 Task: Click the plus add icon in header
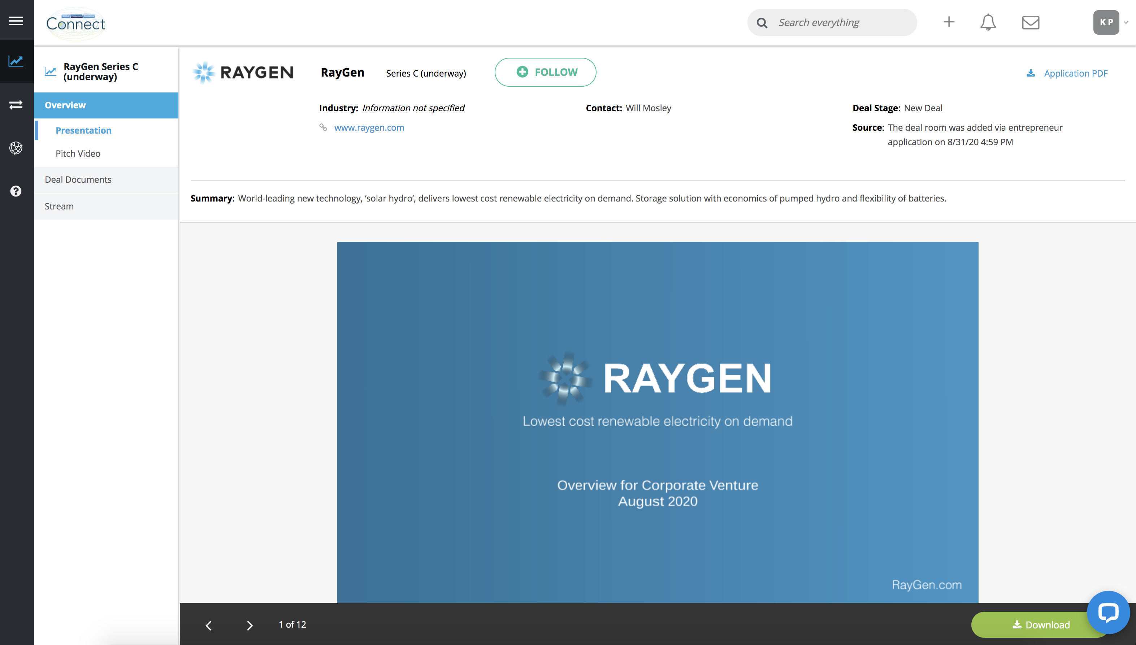click(x=949, y=22)
